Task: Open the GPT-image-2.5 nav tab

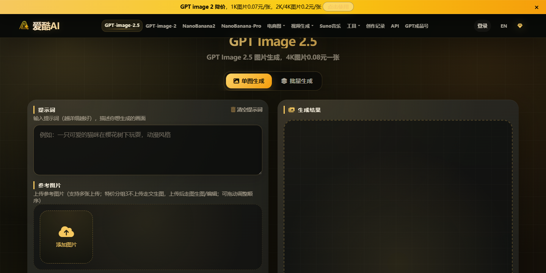Action: click(122, 26)
